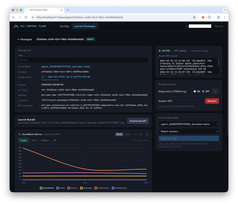
Task: Select 30 min metrics time range
Action: click(x=128, y=134)
